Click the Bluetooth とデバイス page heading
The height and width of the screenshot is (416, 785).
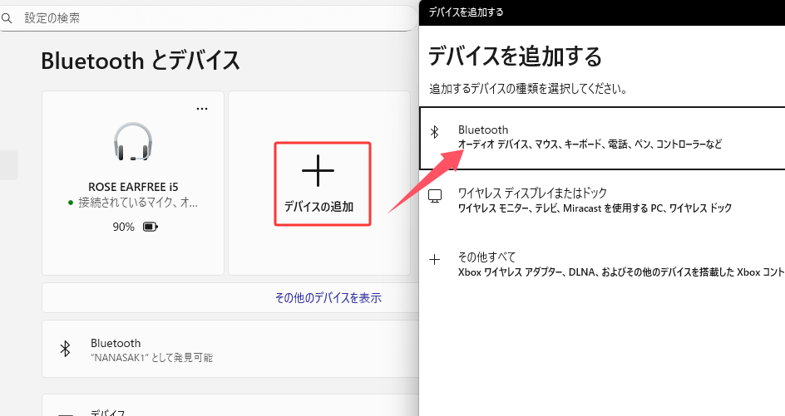coord(141,61)
